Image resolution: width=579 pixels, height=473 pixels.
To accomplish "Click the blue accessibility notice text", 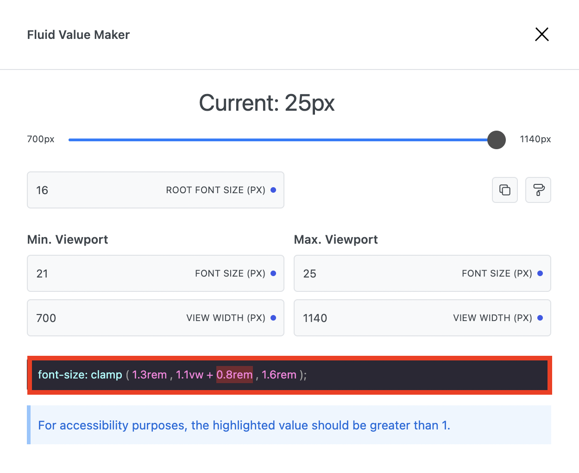I will [244, 425].
